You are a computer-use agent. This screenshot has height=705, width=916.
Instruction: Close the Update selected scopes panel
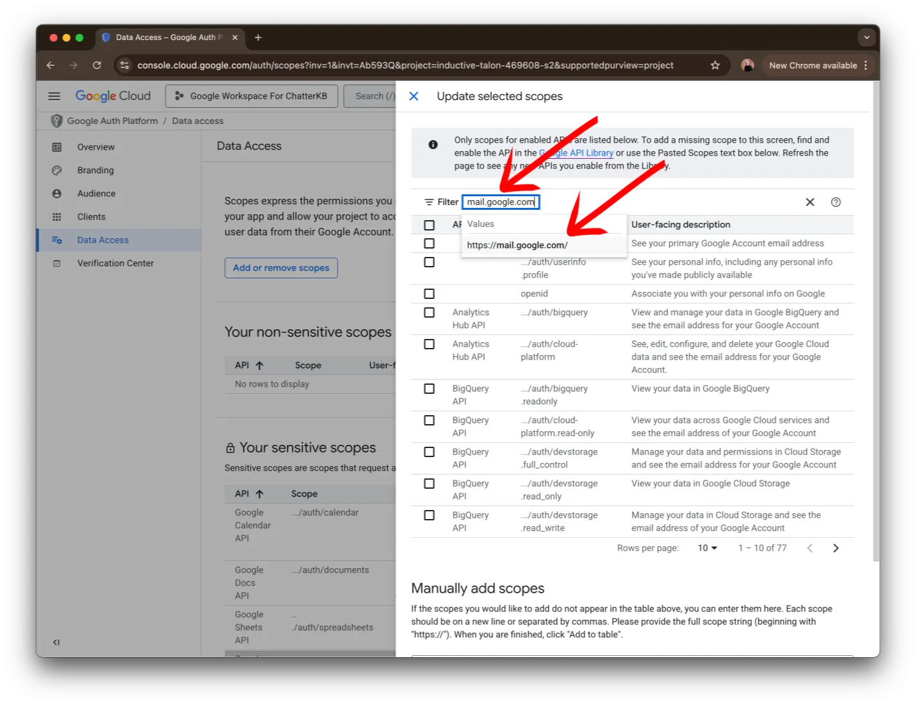[x=414, y=96]
